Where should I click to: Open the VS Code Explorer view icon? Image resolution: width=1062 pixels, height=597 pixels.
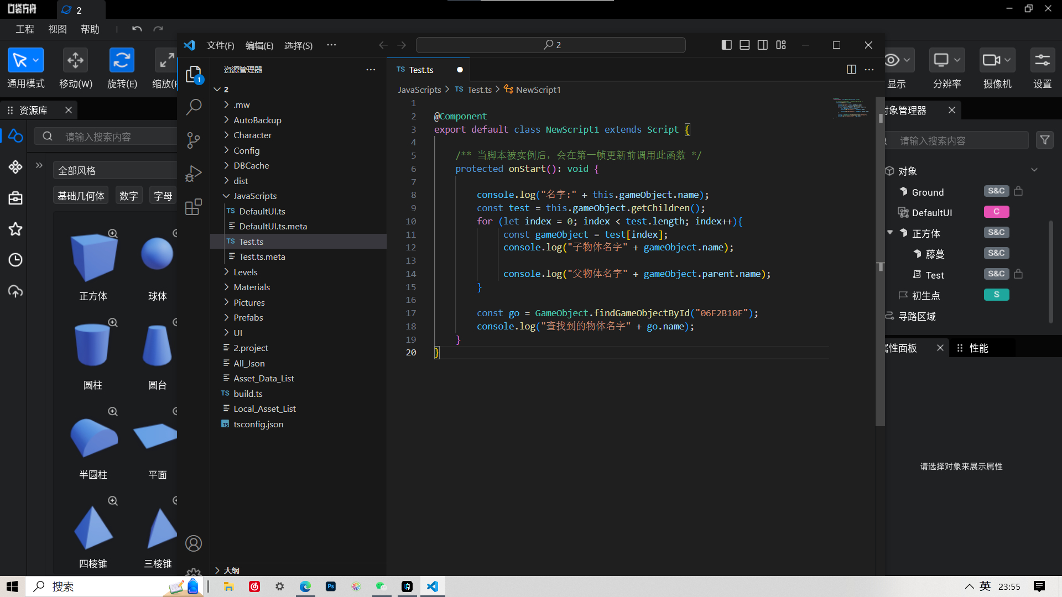(193, 74)
